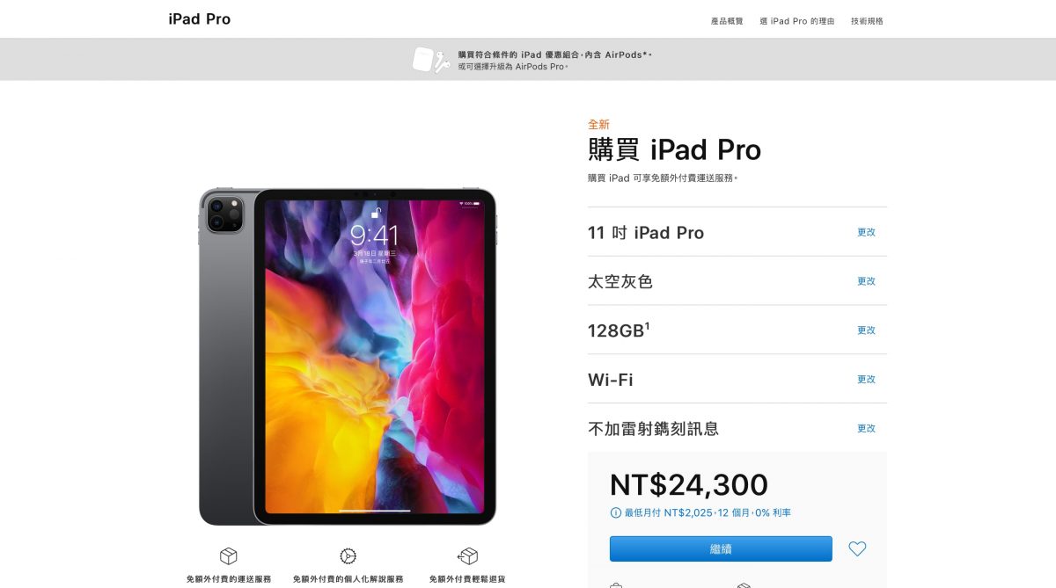Click the 免額外付費的運送服務 label

229,579
